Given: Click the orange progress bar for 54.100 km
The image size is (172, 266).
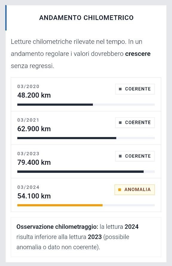Looking at the screenshot, I should coord(60,205).
